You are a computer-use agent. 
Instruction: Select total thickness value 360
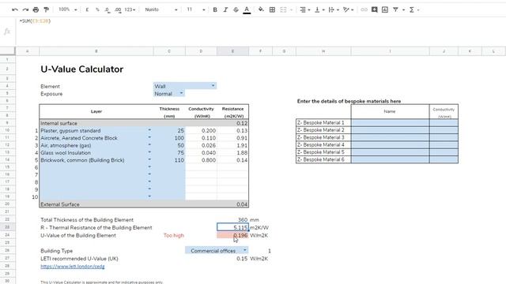pos(232,220)
